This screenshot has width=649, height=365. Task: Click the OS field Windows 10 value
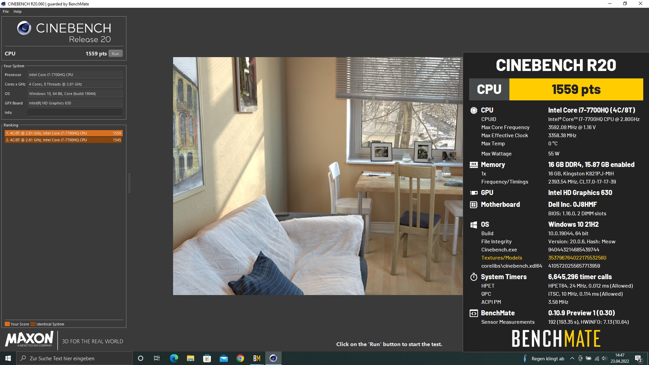[x=75, y=94]
